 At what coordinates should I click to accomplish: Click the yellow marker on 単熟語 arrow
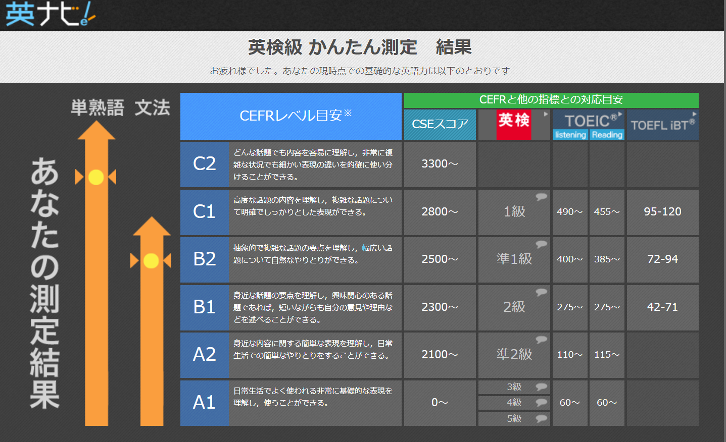tap(96, 177)
